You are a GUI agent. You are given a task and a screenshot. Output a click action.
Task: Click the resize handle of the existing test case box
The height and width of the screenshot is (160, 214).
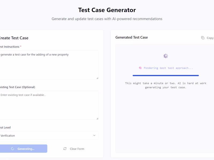coord(97,118)
